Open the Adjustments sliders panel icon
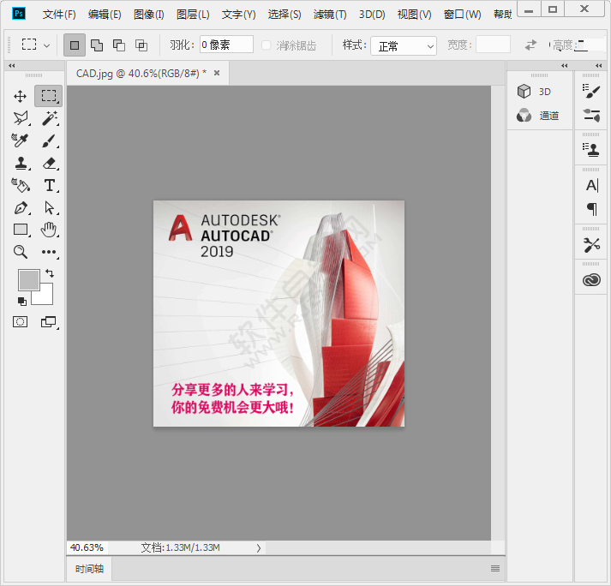Image resolution: width=611 pixels, height=586 pixels. pos(591,116)
